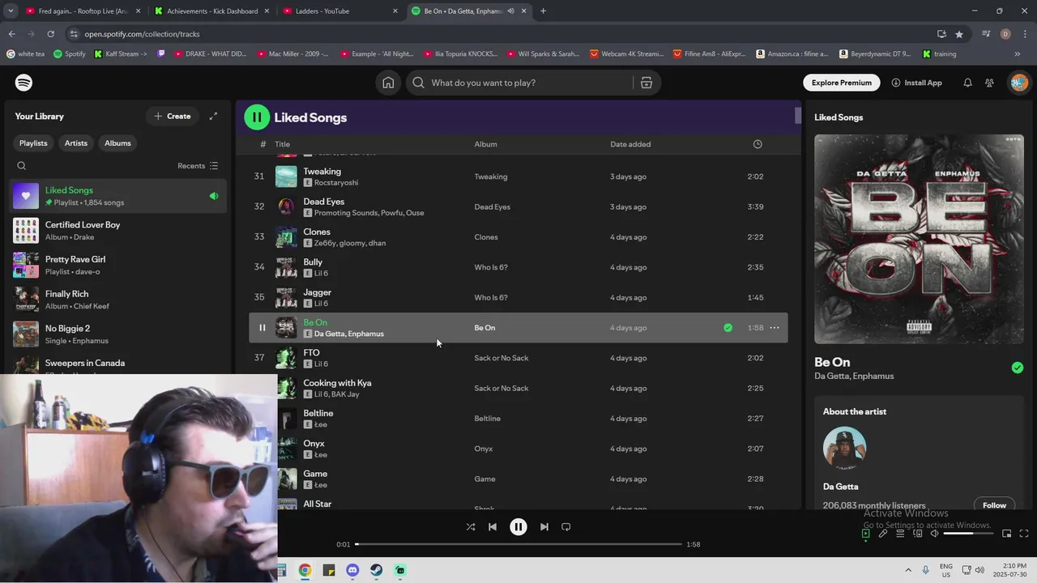Screen dimensions: 1037x583
Task: Filter library by Albums
Action: click(x=117, y=143)
